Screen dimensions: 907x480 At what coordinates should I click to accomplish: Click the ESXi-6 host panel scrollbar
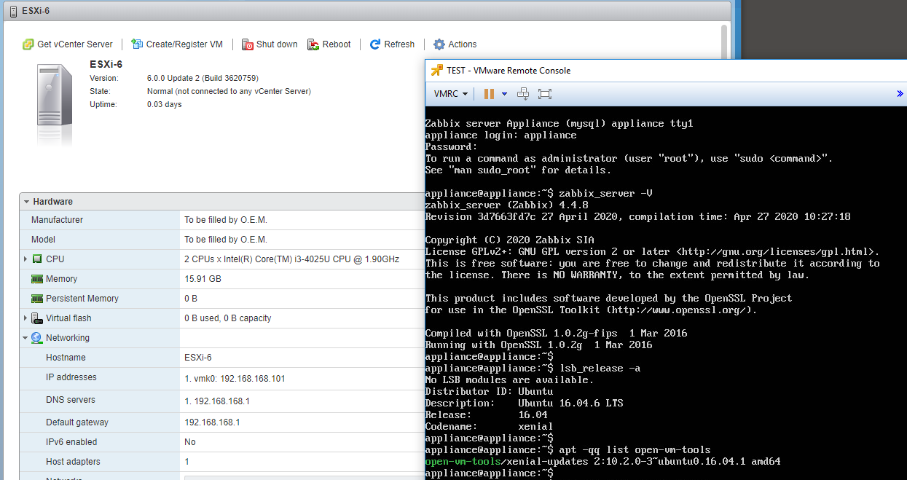click(x=723, y=44)
